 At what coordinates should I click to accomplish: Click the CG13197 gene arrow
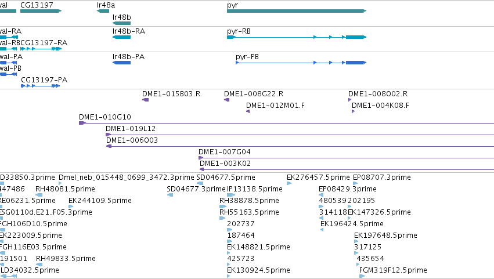(41, 11)
